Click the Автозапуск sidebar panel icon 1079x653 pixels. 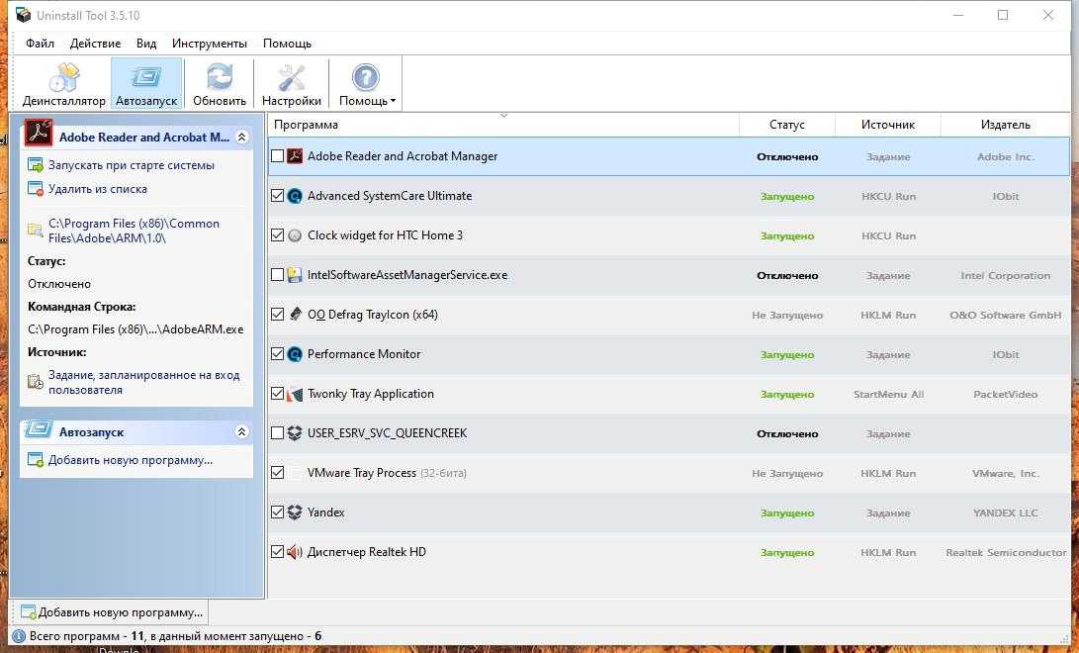coord(39,430)
